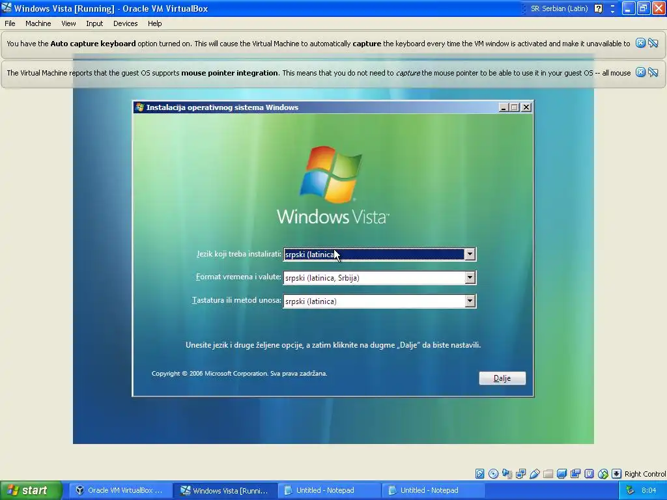The height and width of the screenshot is (500, 667).
Task: Click the system tray clock 8:04
Action: tap(649, 490)
